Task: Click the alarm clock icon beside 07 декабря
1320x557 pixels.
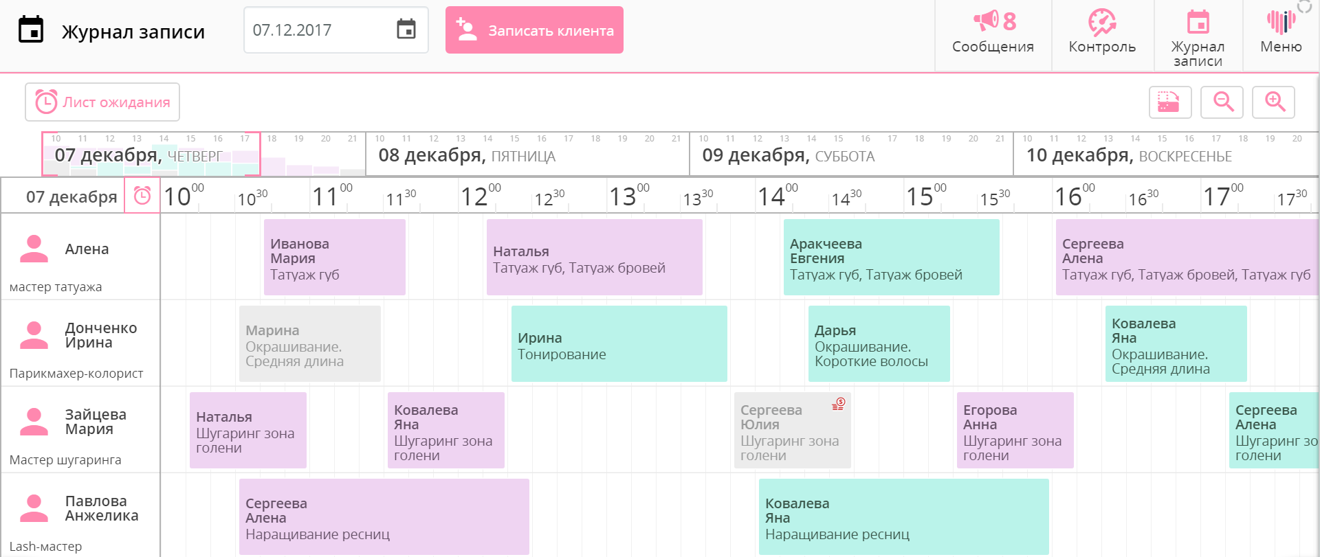Action: 142,196
